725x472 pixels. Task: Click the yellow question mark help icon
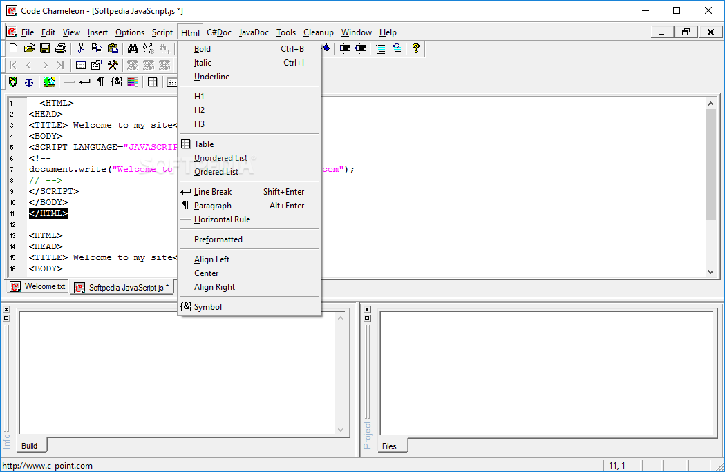415,48
